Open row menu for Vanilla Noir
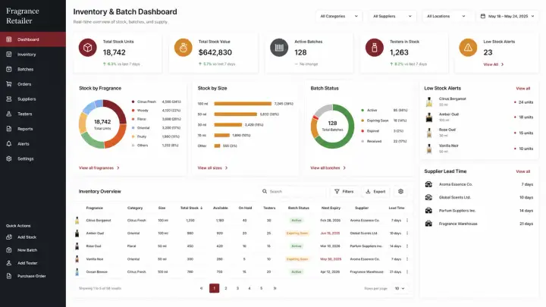The width and height of the screenshot is (546, 307). [407, 259]
